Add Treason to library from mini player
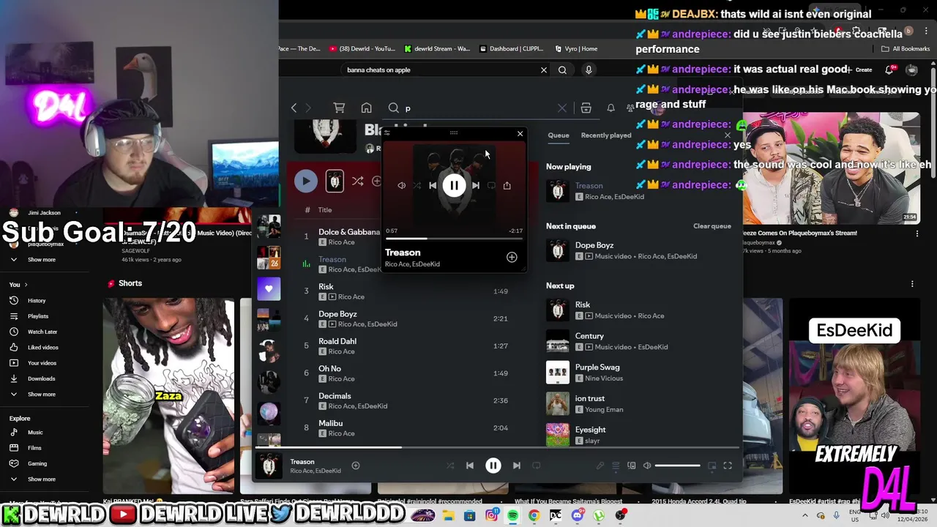Screen dimensions: 937x527 [x=512, y=258]
